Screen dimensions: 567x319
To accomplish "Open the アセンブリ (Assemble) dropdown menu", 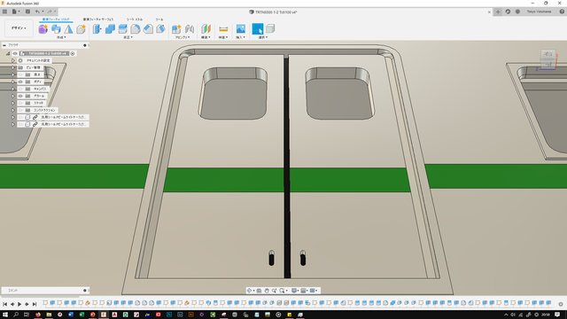I will tap(183, 37).
